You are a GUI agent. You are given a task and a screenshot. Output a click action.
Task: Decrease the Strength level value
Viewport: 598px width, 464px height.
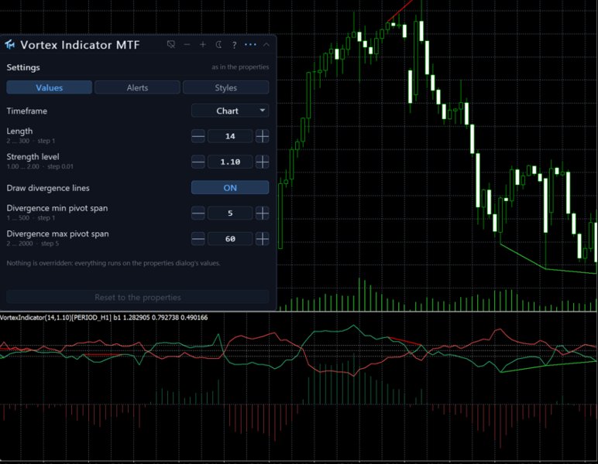coord(198,162)
